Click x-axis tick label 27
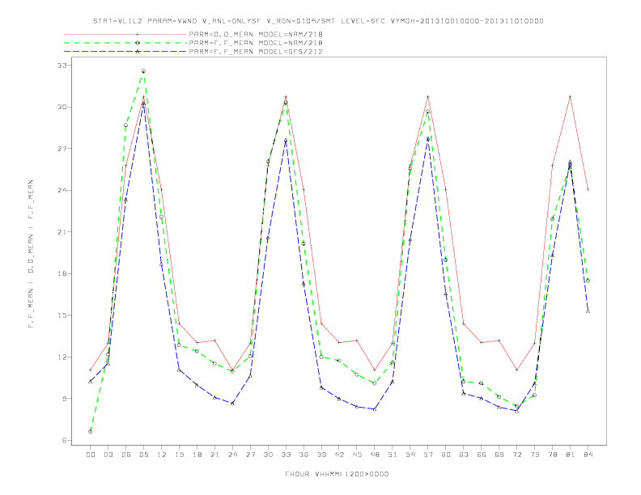The width and height of the screenshot is (641, 495). pos(250,455)
